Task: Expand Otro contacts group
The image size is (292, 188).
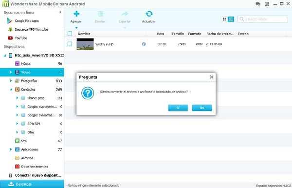Action: 17,132
